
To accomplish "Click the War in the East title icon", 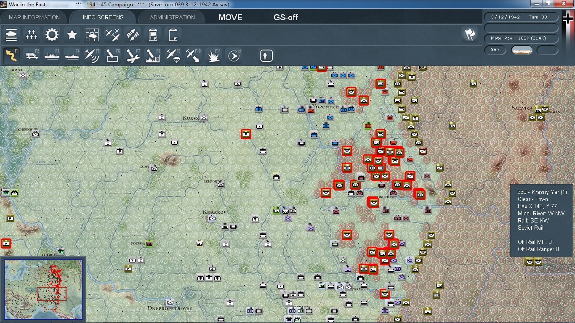I will (x=4, y=4).
